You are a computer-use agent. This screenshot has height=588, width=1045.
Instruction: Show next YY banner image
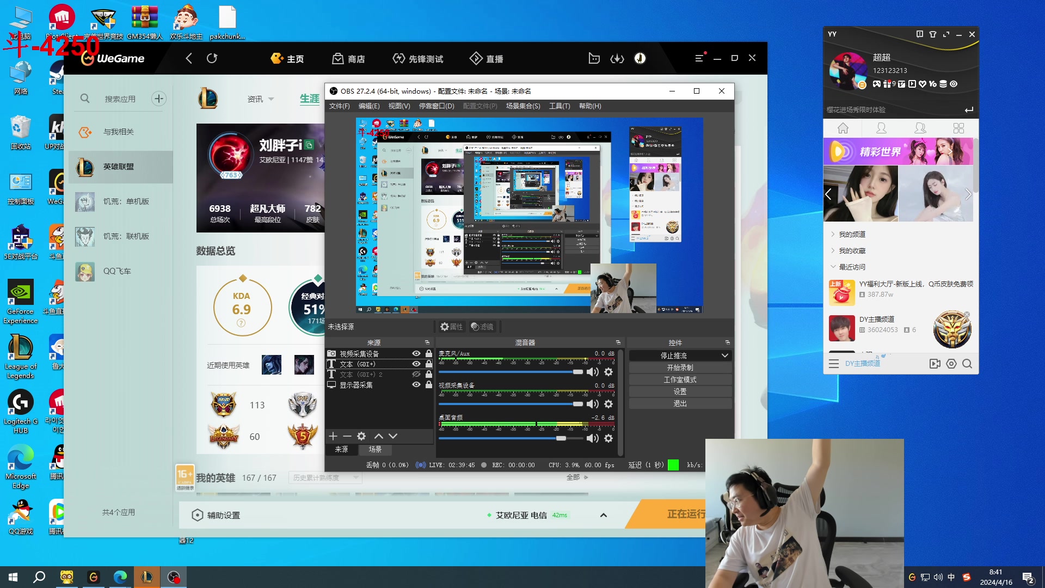point(968,194)
